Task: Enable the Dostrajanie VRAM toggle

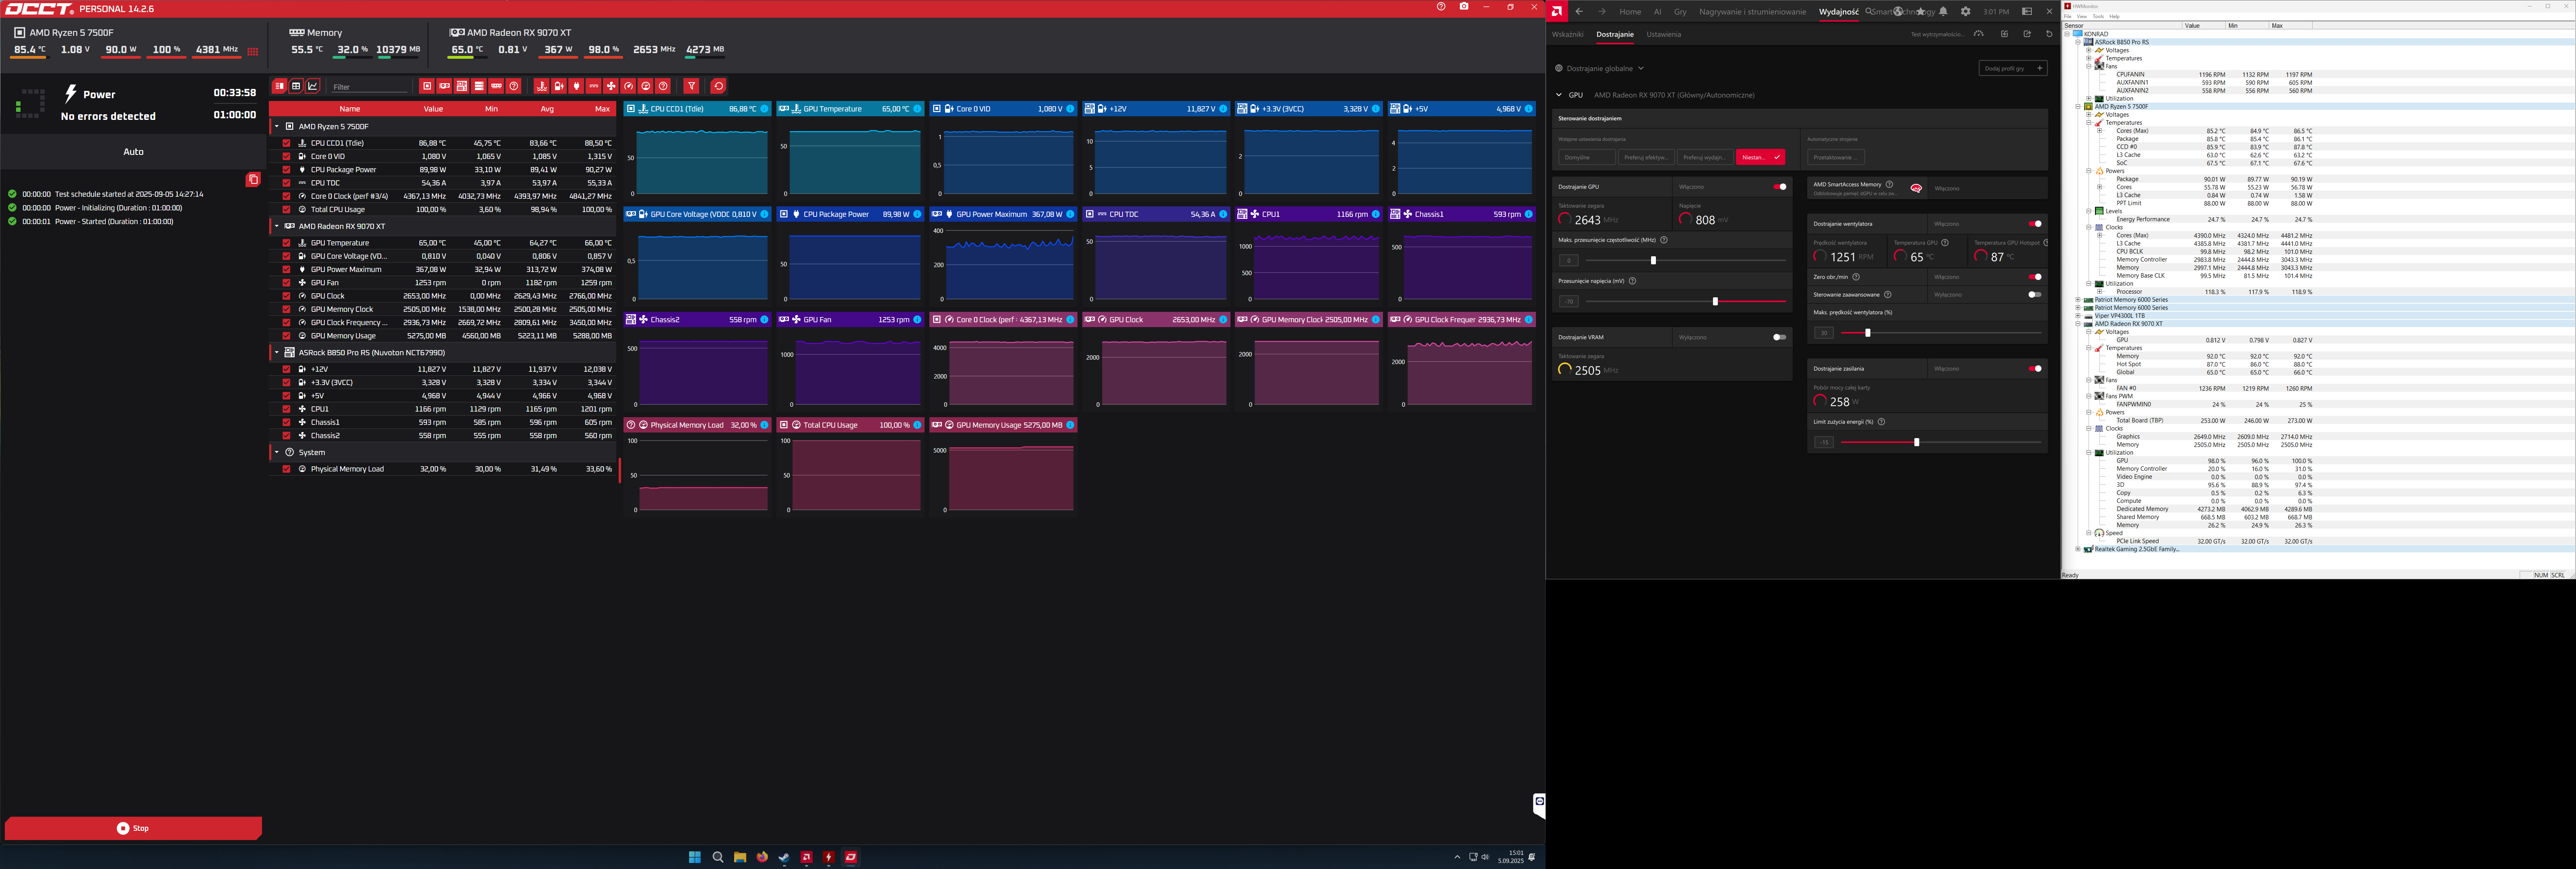Action: tap(1779, 337)
